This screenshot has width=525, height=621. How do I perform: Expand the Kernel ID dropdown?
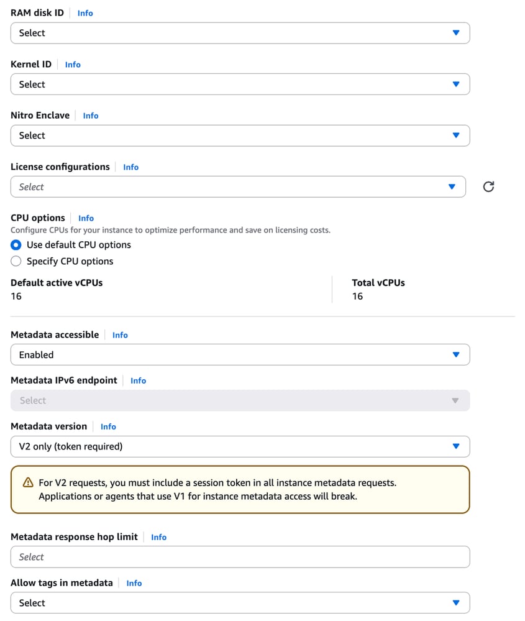[240, 85]
